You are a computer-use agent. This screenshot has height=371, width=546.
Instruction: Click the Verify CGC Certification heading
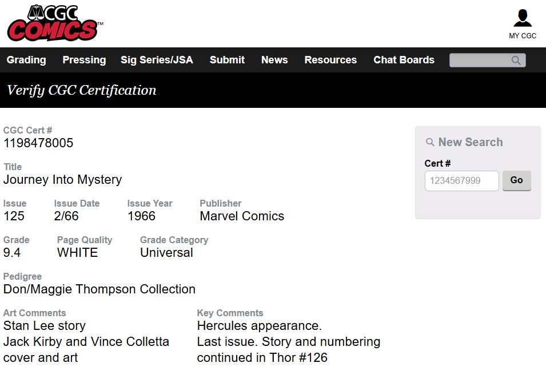(x=82, y=90)
